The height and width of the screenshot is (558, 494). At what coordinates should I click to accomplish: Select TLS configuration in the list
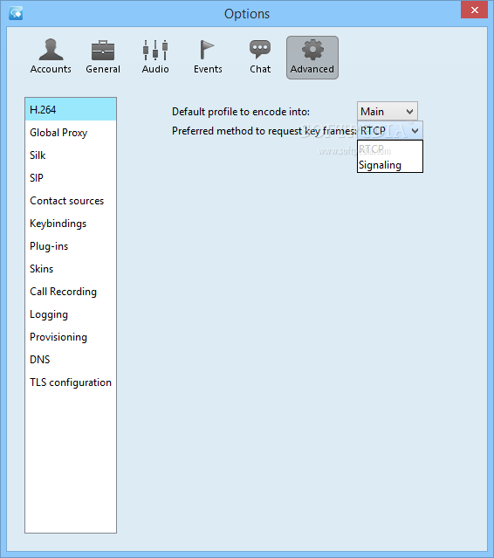71,382
